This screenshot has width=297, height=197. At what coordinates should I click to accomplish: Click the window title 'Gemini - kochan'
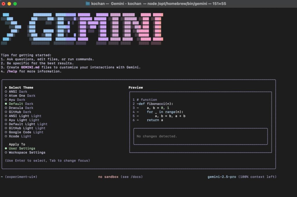coord(126,3)
